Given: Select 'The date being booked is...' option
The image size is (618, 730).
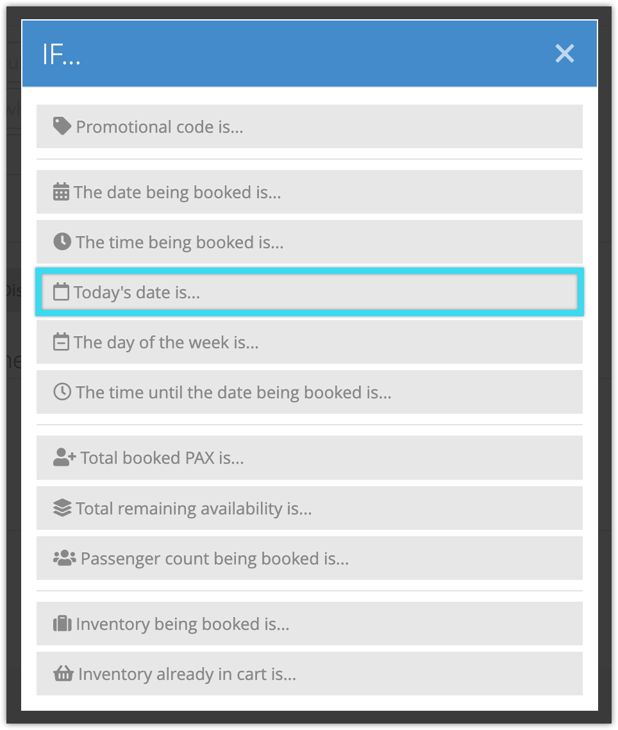Looking at the screenshot, I should coord(310,192).
